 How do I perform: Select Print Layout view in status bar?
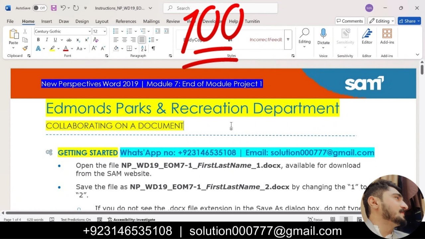click(x=346, y=219)
